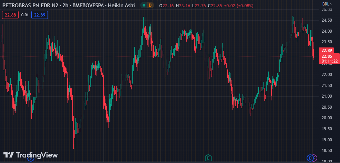
Task: Click the 22.89 price label on scale
Action: pyautogui.click(x=327, y=51)
